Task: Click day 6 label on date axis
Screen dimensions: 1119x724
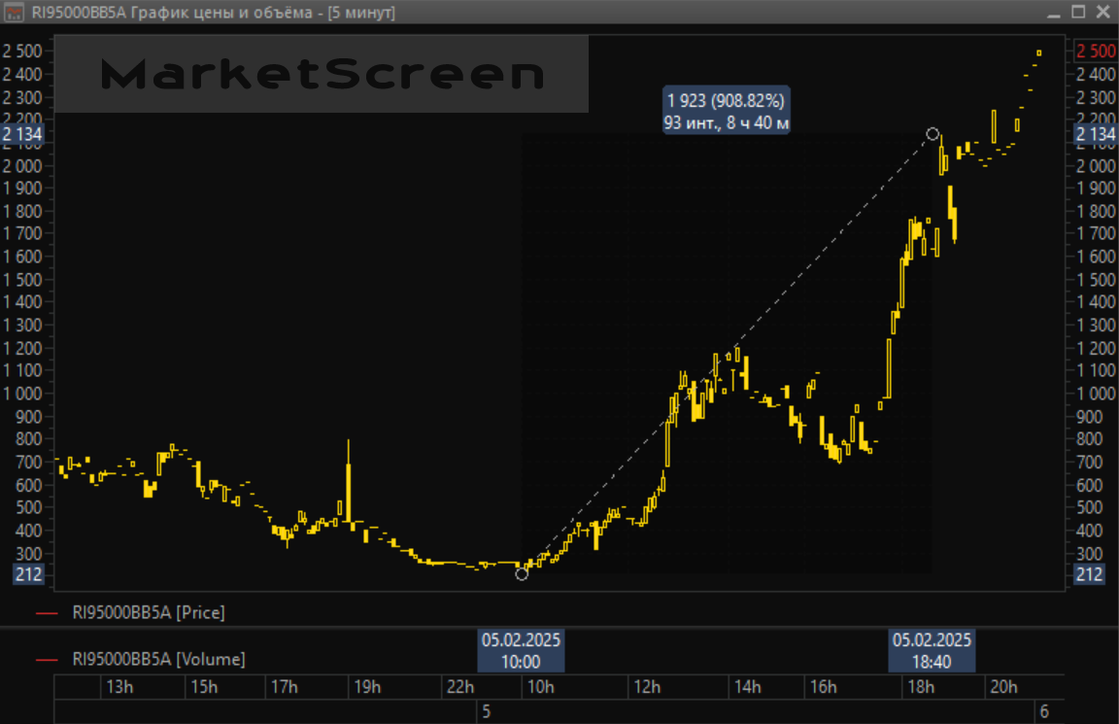Action: (x=1044, y=712)
